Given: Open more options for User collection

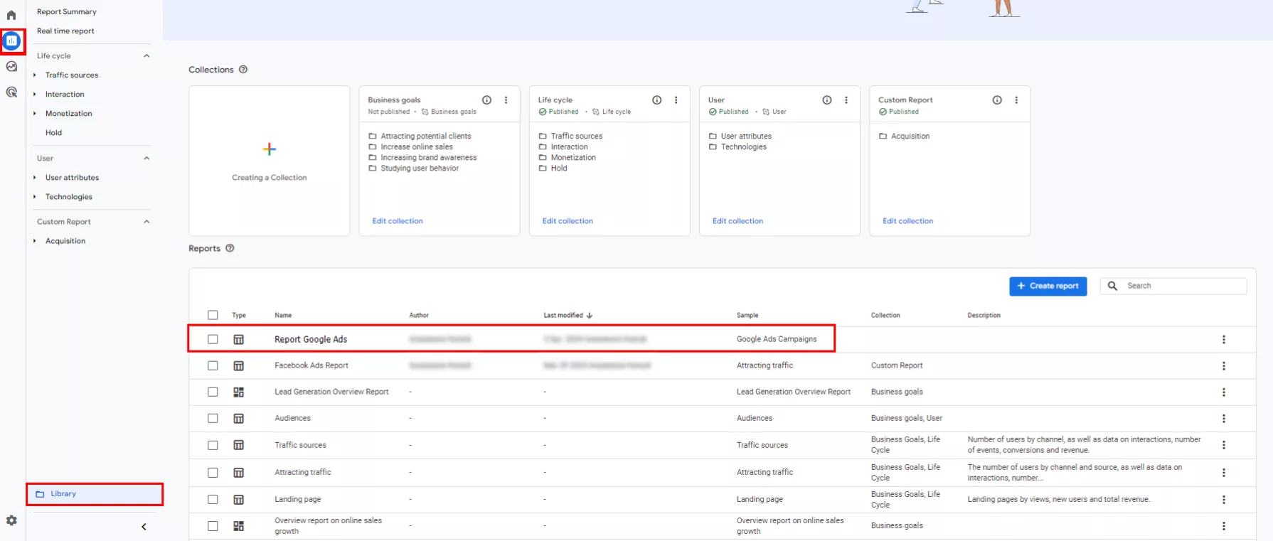Looking at the screenshot, I should [x=846, y=100].
